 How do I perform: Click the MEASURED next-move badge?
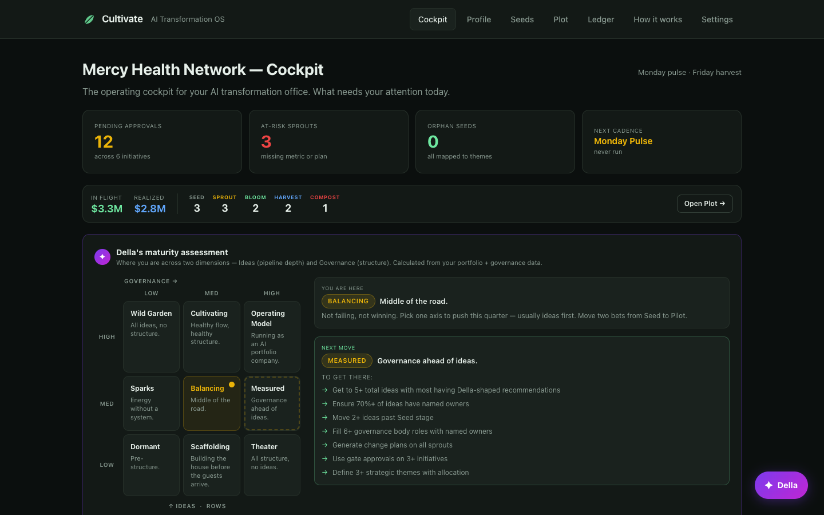[x=347, y=360]
